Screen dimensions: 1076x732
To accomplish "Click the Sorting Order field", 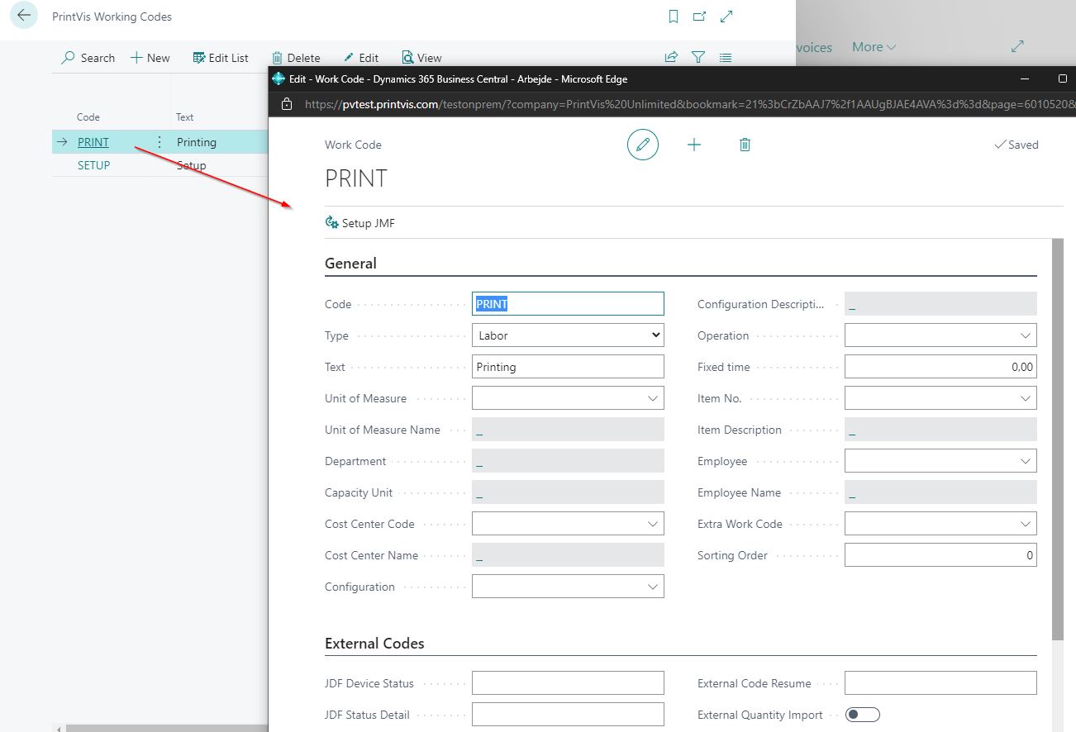I will click(x=940, y=555).
